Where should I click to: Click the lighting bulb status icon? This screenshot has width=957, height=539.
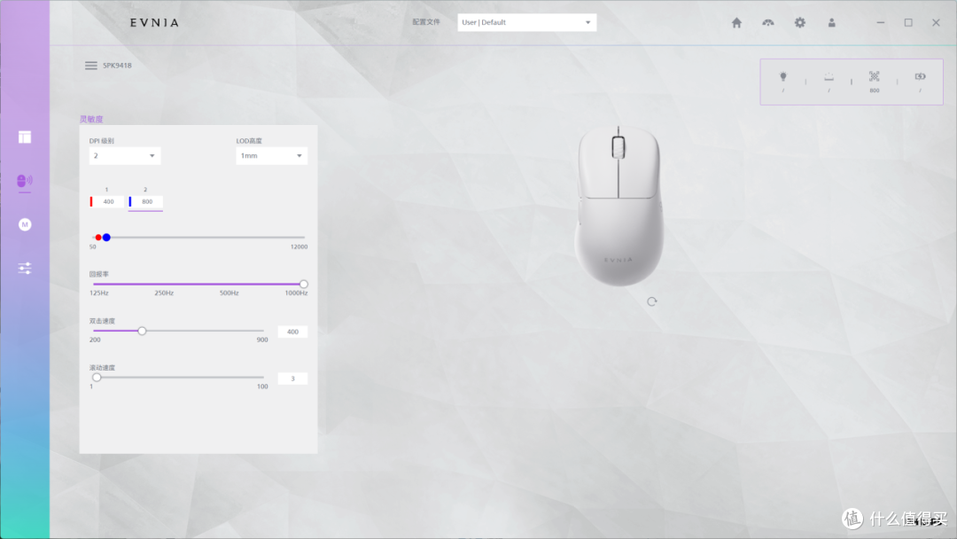pos(783,77)
